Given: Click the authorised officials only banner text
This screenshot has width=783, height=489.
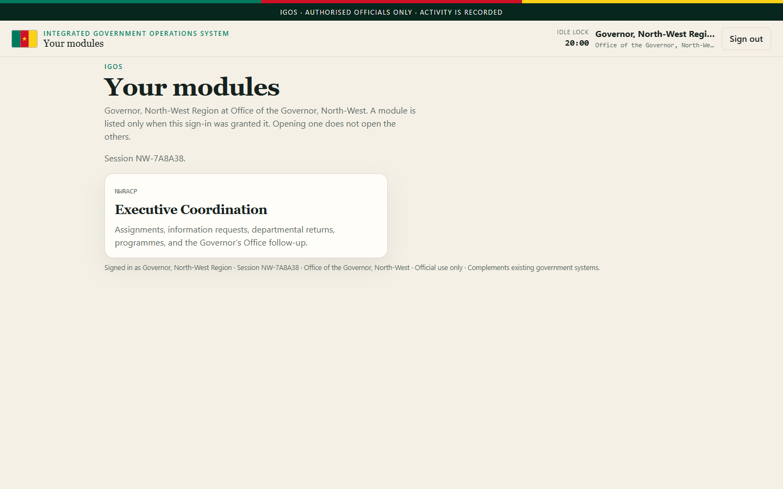Looking at the screenshot, I should click(391, 12).
